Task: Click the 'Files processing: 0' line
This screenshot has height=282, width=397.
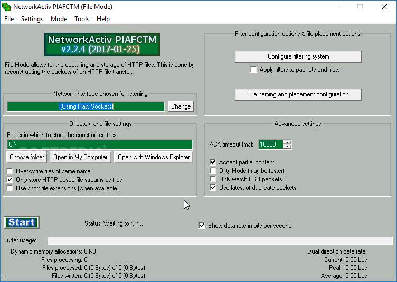Action: point(64,259)
